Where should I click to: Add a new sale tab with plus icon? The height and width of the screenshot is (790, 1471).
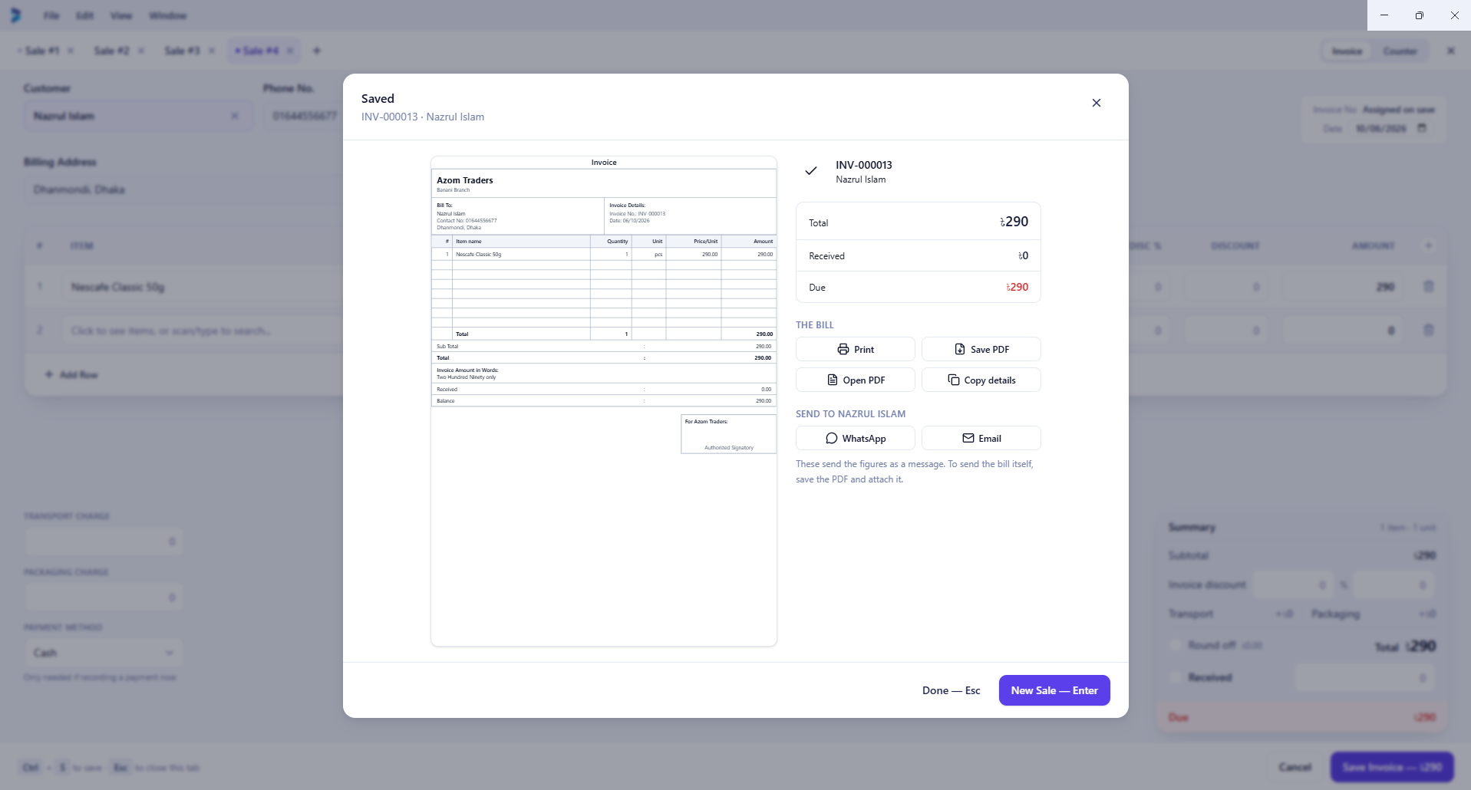(x=316, y=51)
